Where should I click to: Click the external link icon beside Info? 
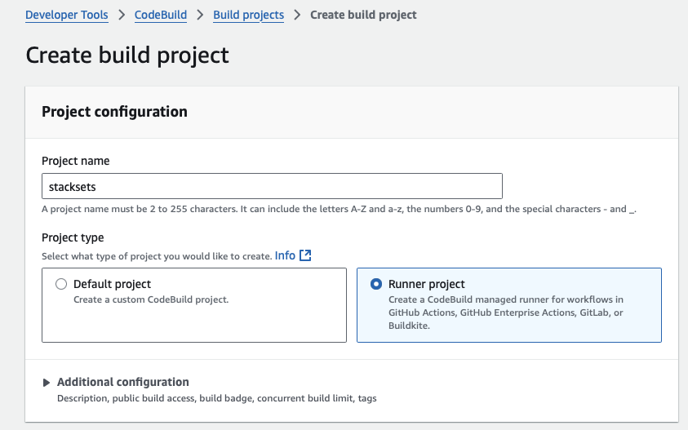[x=306, y=255]
